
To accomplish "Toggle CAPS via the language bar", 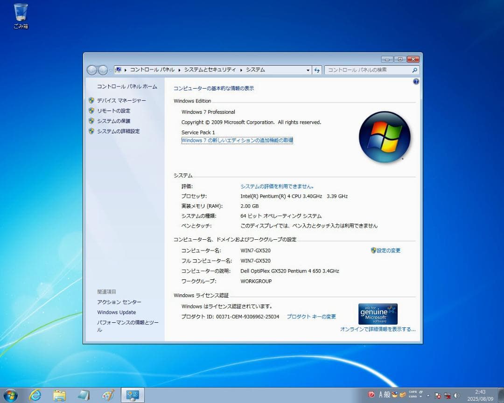I will point(413,392).
